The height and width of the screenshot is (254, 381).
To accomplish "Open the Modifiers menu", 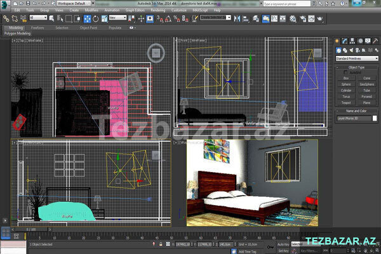I will (x=91, y=10).
